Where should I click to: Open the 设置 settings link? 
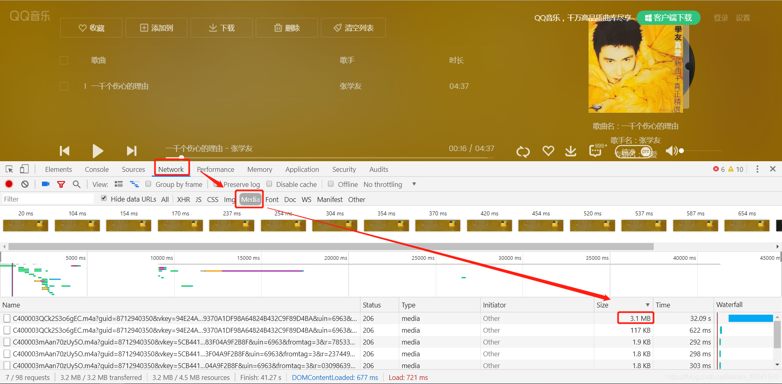743,18
